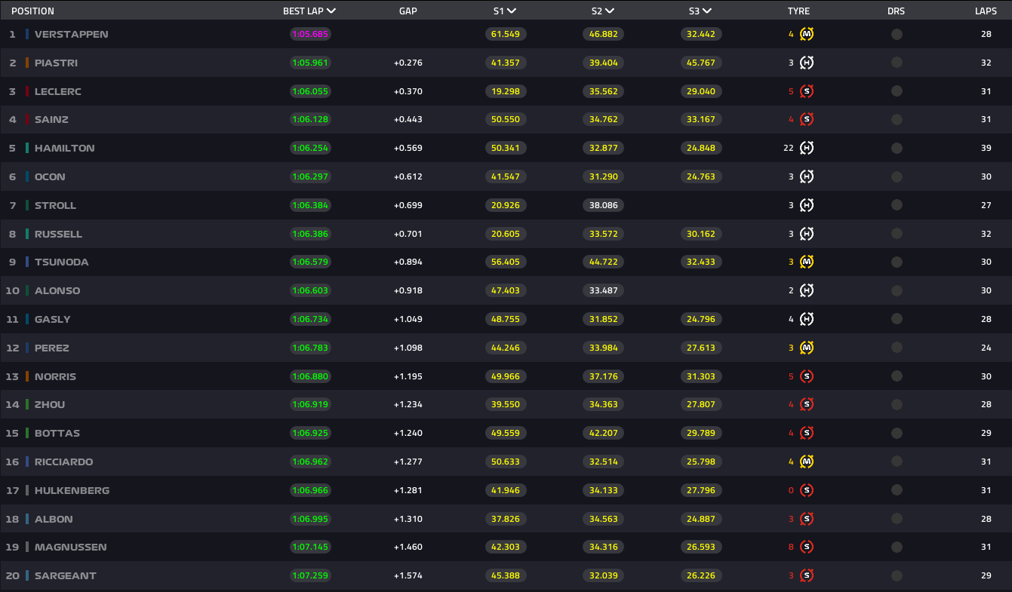1012x592 pixels.
Task: Select Ricciardo's Medium tyre icon
Action: click(x=807, y=462)
